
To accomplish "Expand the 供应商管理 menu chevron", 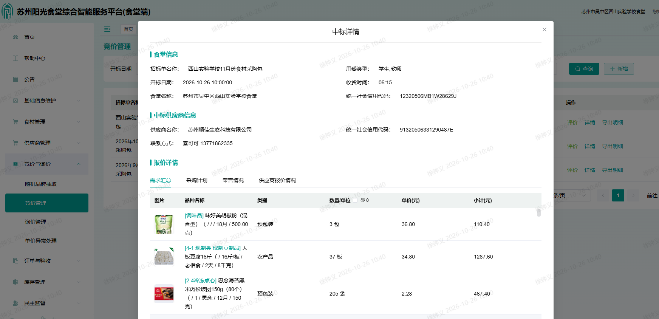I will pyautogui.click(x=79, y=143).
